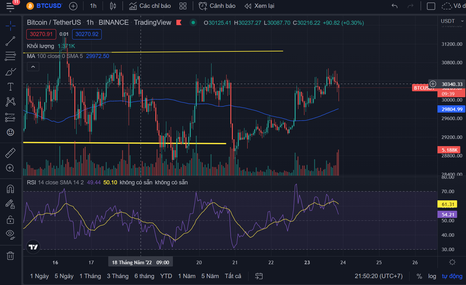Select 1 Năm range
Viewport: 466px width, 285px height.
187,276
